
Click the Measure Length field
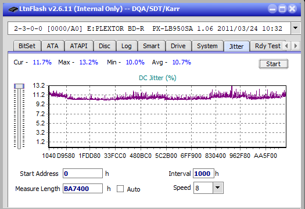[x=82, y=189]
